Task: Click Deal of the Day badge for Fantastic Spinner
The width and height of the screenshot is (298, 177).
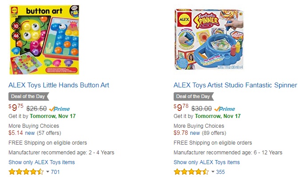Action: (194, 96)
